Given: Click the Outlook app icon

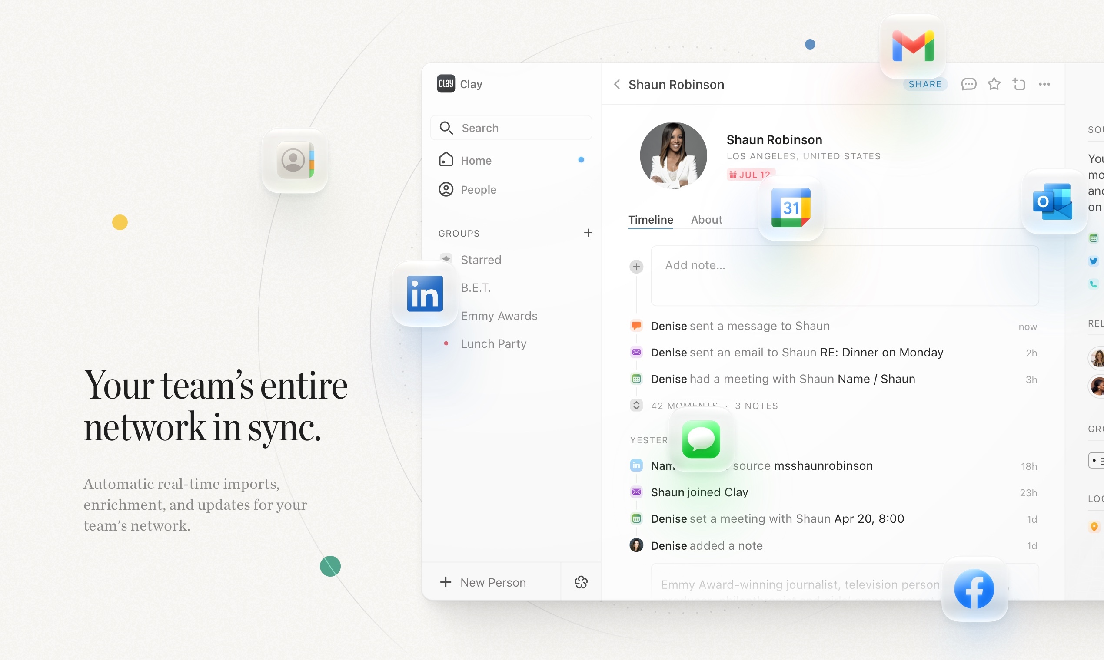Looking at the screenshot, I should point(1053,201).
